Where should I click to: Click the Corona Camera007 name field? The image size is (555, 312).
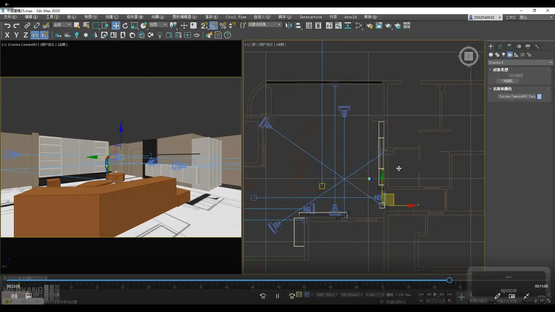coord(517,96)
